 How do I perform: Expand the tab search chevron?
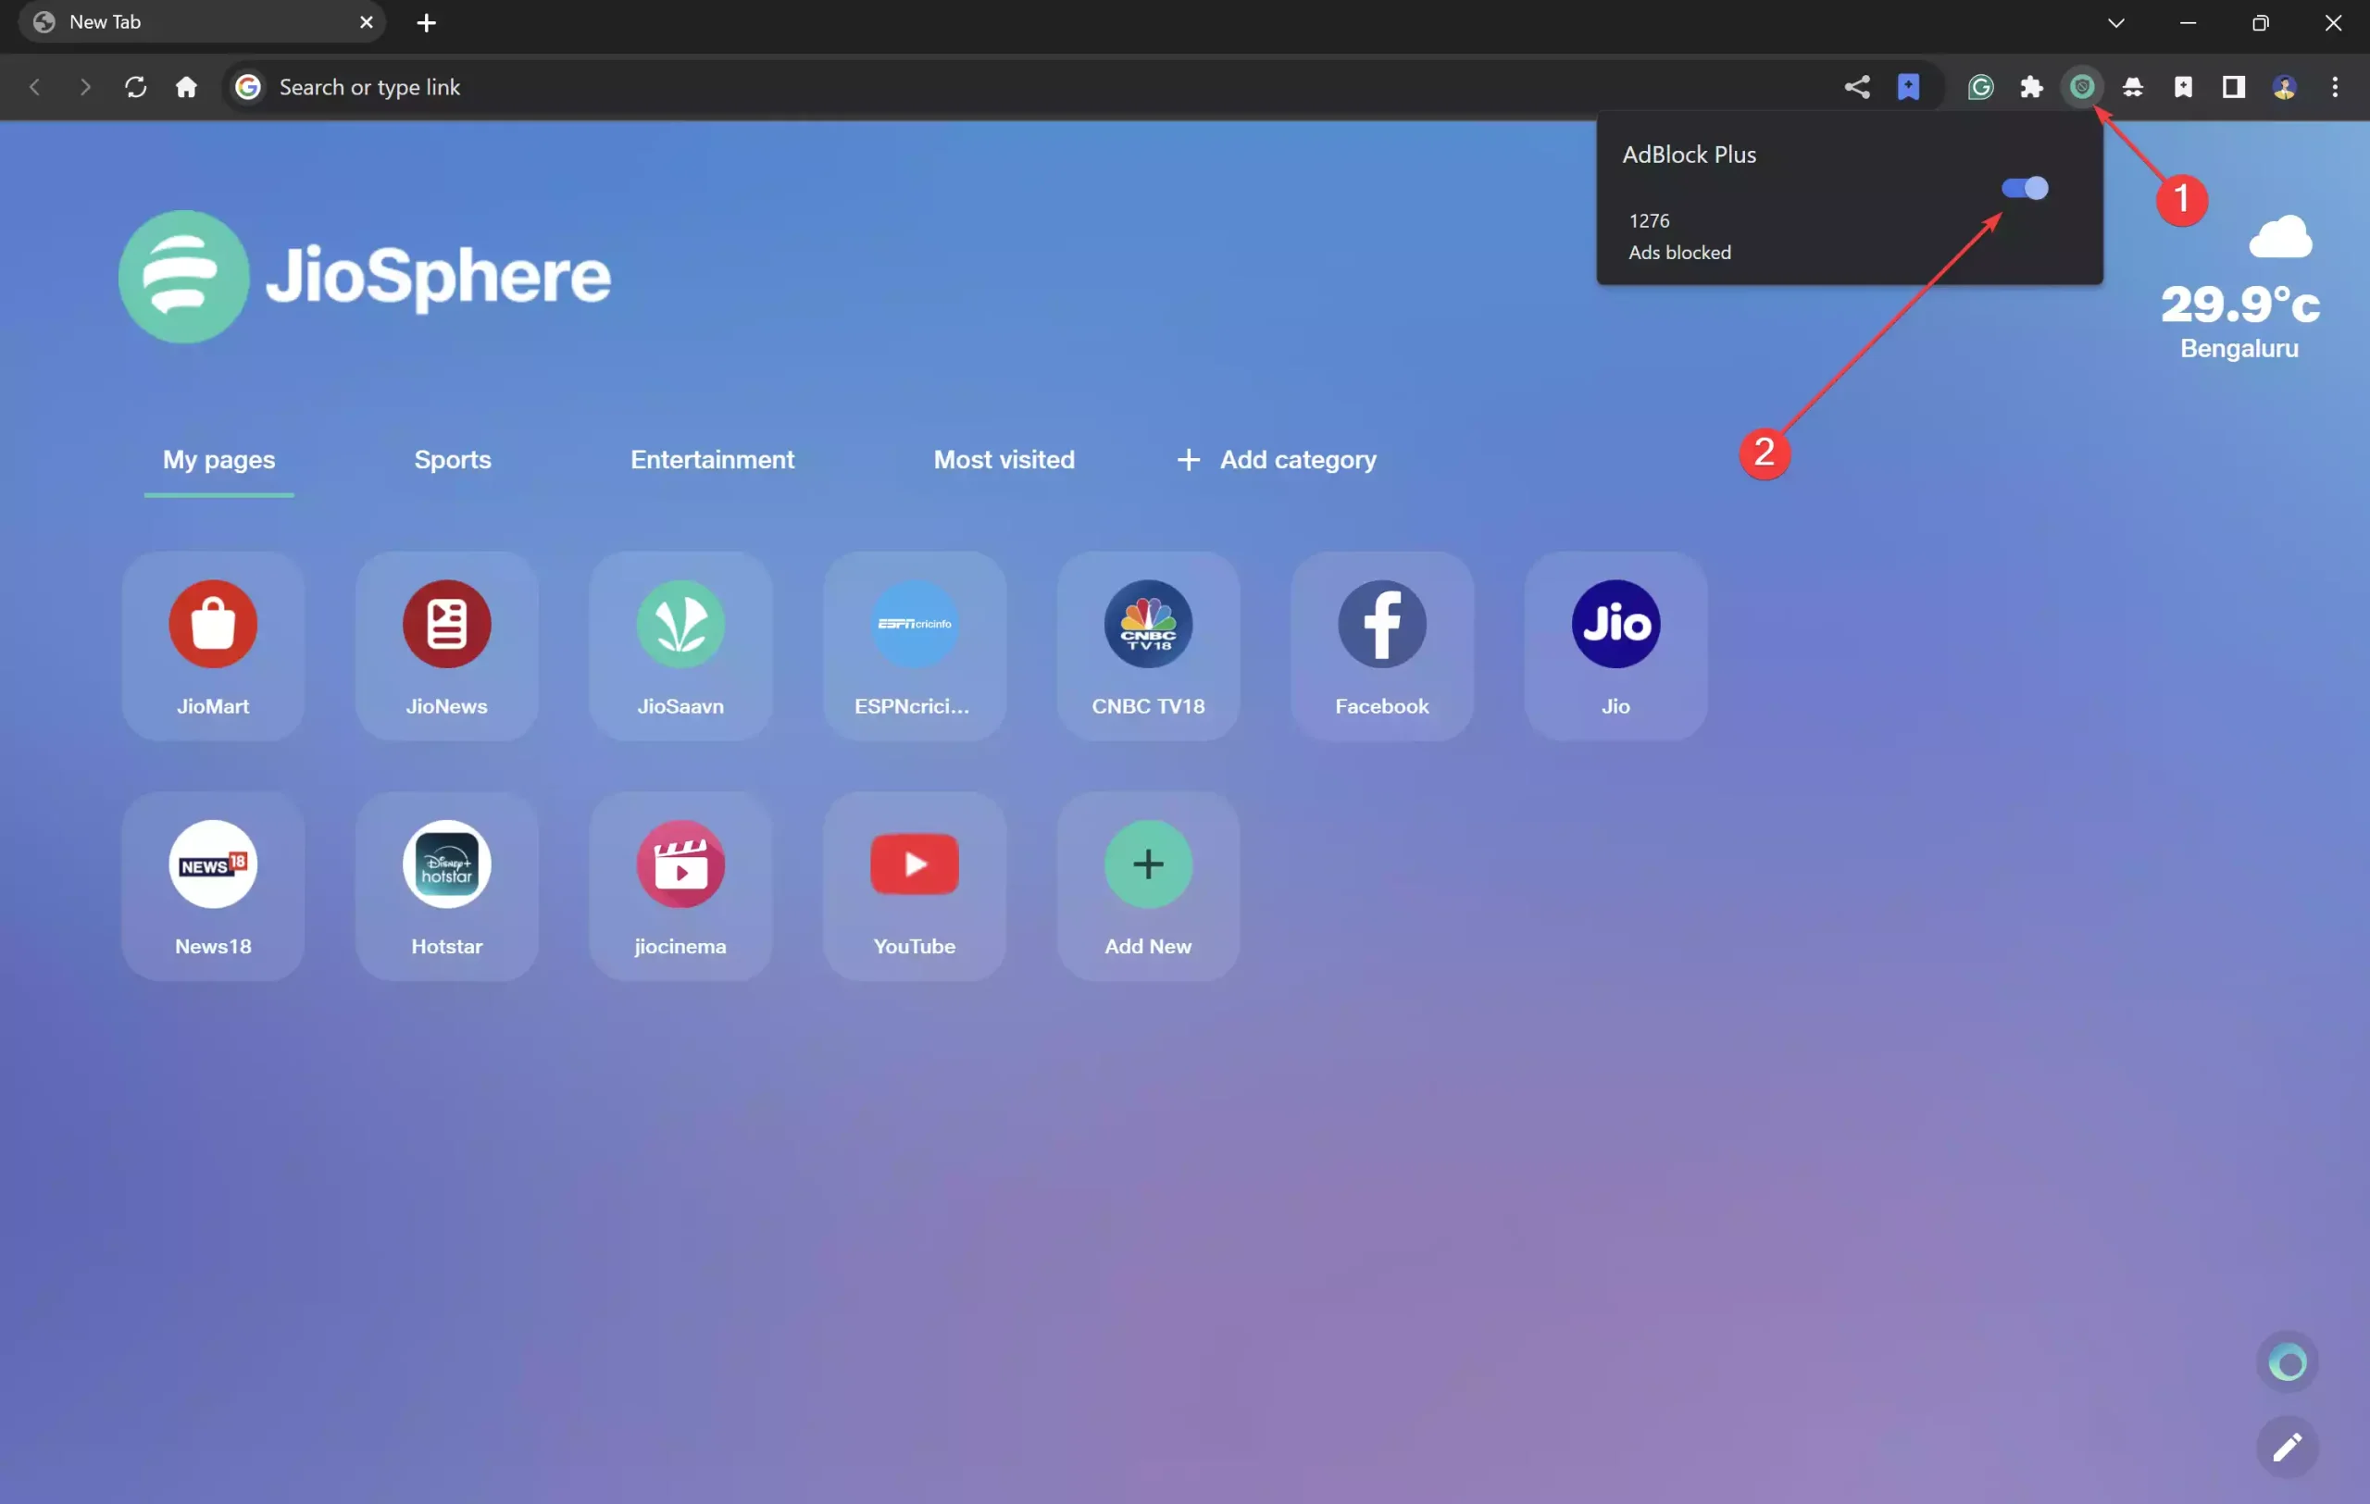[2116, 22]
